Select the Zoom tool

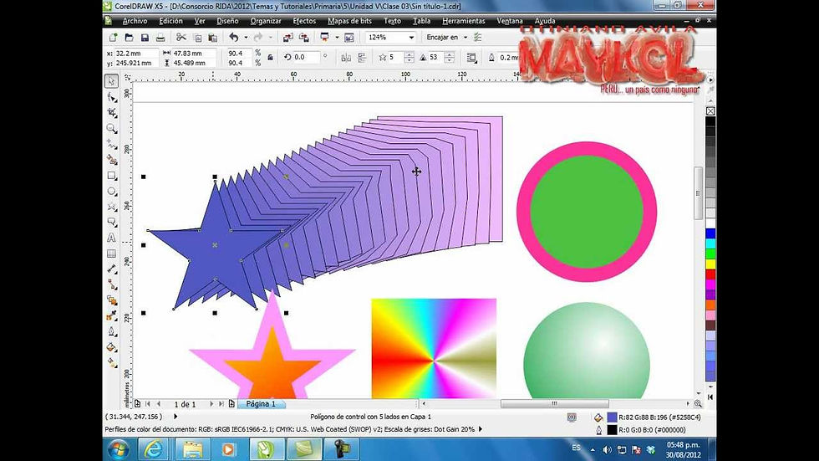111,128
